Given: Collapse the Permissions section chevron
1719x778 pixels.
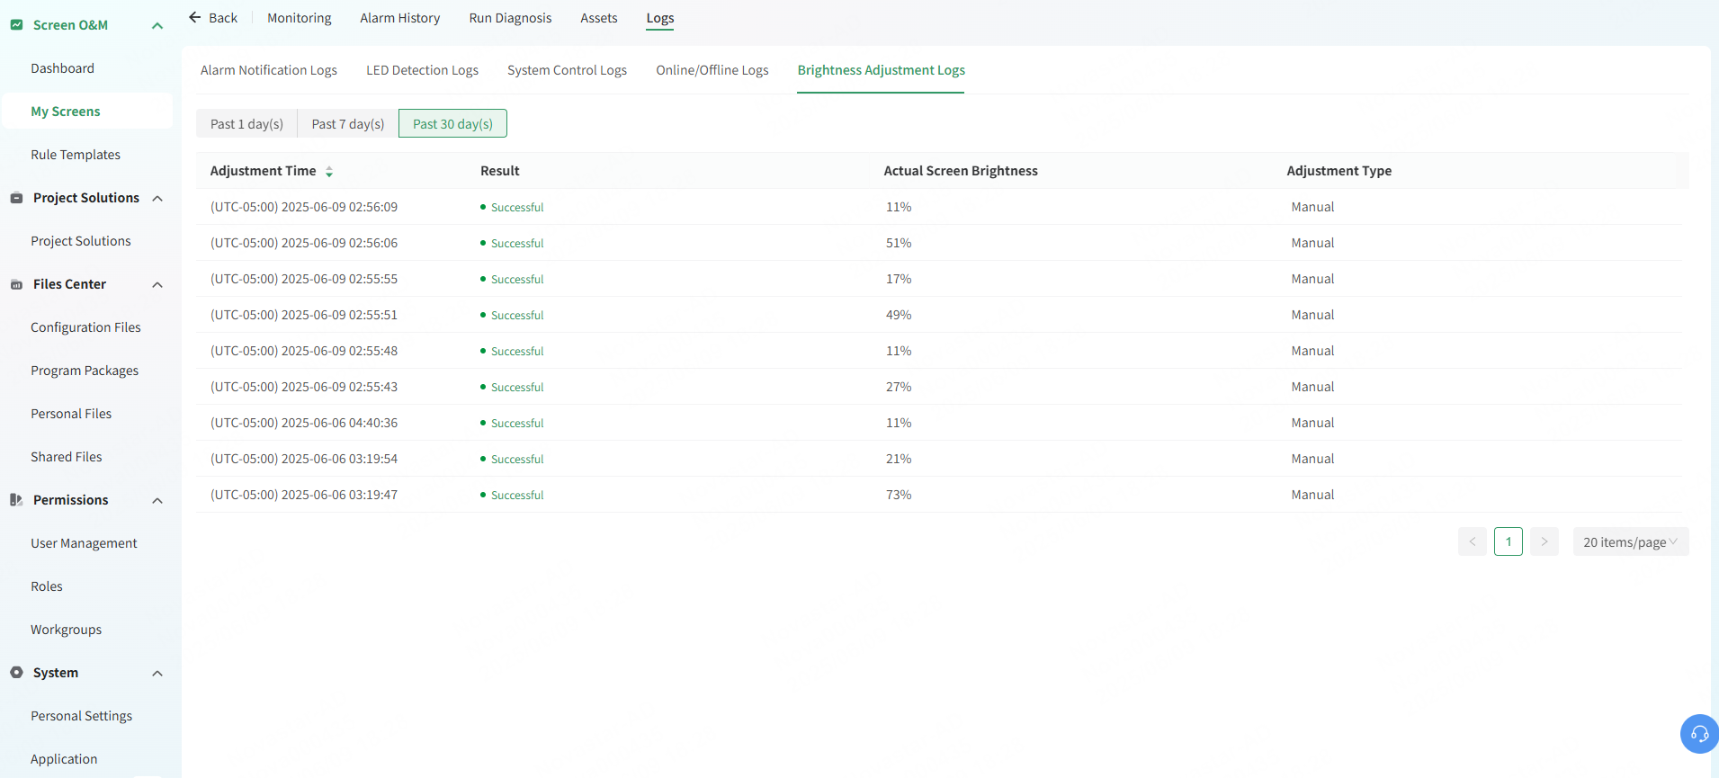Looking at the screenshot, I should click(157, 500).
